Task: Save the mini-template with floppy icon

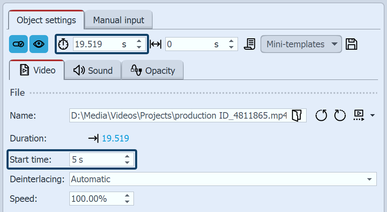Action: coord(351,44)
